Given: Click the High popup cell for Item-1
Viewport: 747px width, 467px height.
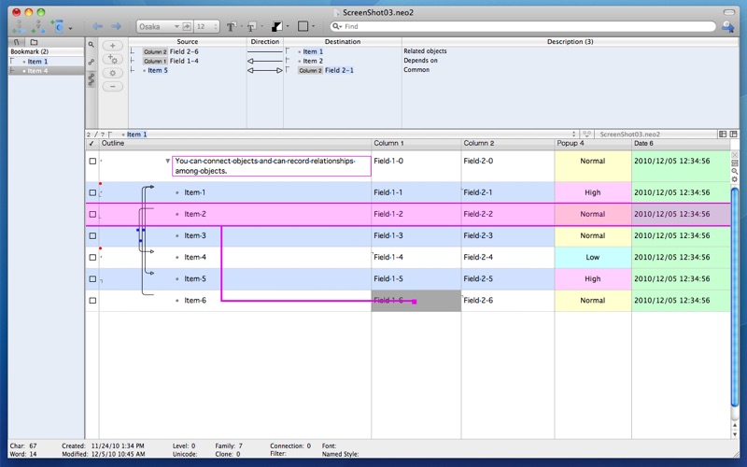Looking at the screenshot, I should (x=592, y=192).
